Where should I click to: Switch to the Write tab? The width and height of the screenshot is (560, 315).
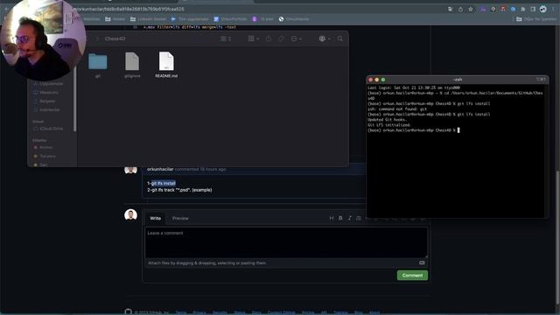[x=156, y=218]
